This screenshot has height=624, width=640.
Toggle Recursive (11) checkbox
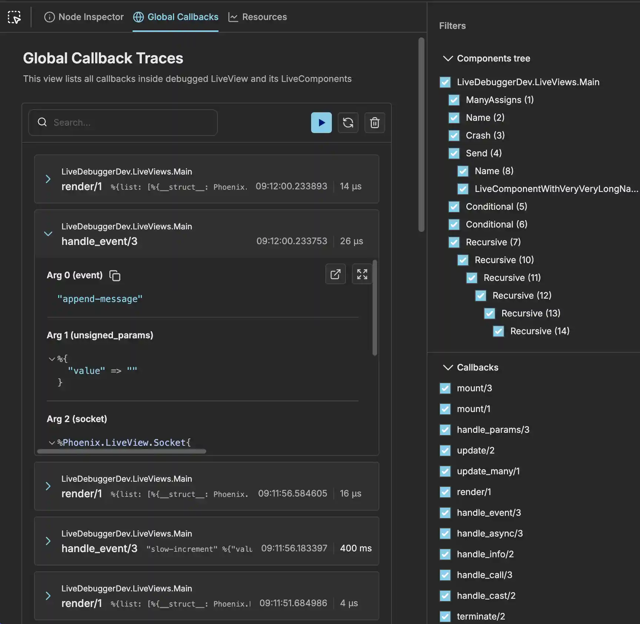[472, 278]
